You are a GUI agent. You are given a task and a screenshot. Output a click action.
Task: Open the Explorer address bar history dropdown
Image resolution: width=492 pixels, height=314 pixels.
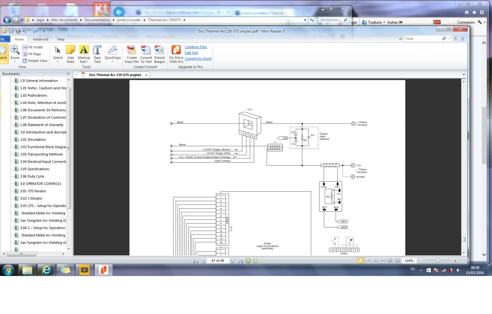306,20
